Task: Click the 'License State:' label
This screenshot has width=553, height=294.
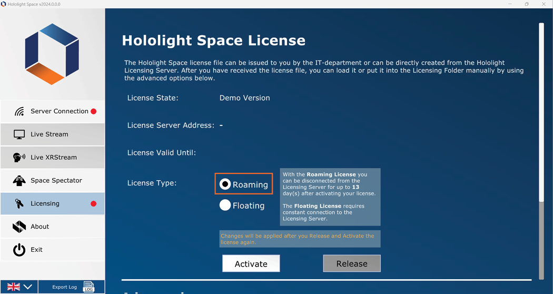Action: [153, 98]
